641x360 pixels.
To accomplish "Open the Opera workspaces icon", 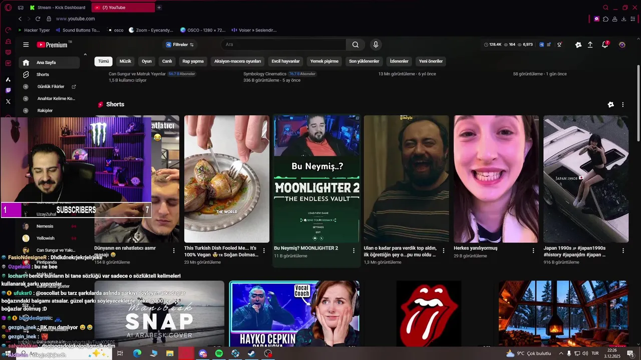I will pyautogui.click(x=21, y=7).
